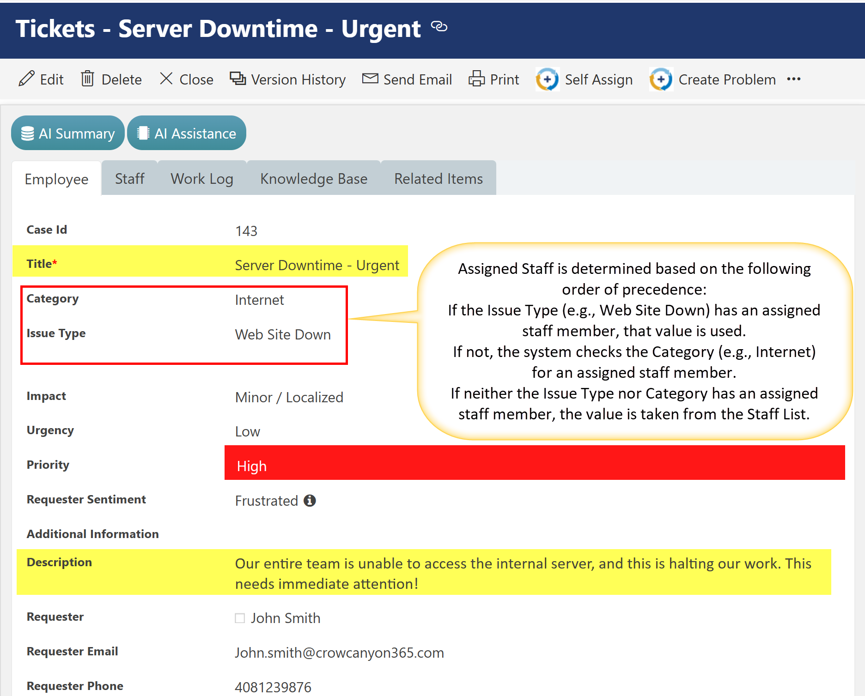
Task: Copy ticket link icon beside the title
Action: click(x=439, y=27)
